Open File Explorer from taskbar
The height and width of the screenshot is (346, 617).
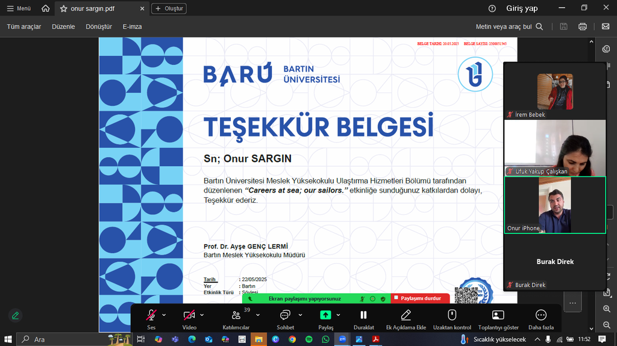(x=258, y=339)
